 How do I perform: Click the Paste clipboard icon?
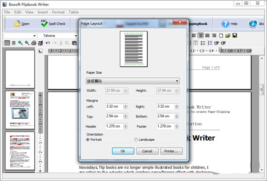[x=74, y=43]
